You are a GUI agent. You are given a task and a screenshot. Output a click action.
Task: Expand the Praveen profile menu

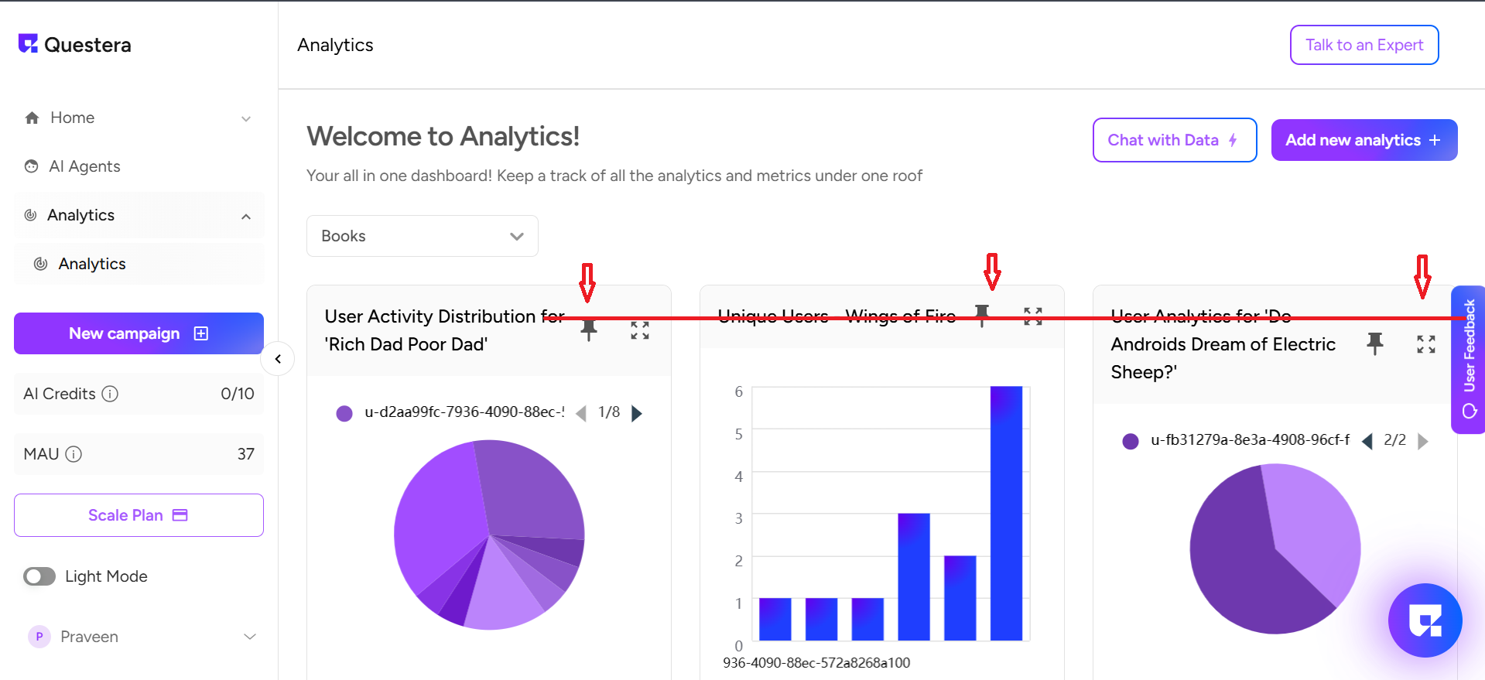[x=249, y=637]
